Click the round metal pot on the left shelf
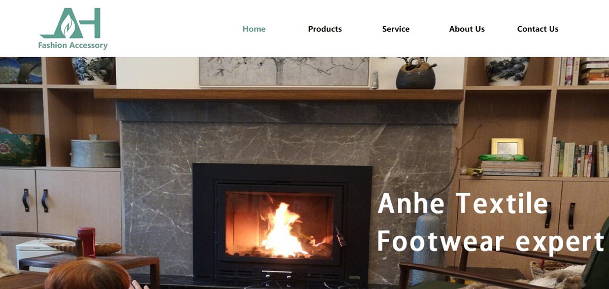Image resolution: width=609 pixels, height=289 pixels. (95, 152)
